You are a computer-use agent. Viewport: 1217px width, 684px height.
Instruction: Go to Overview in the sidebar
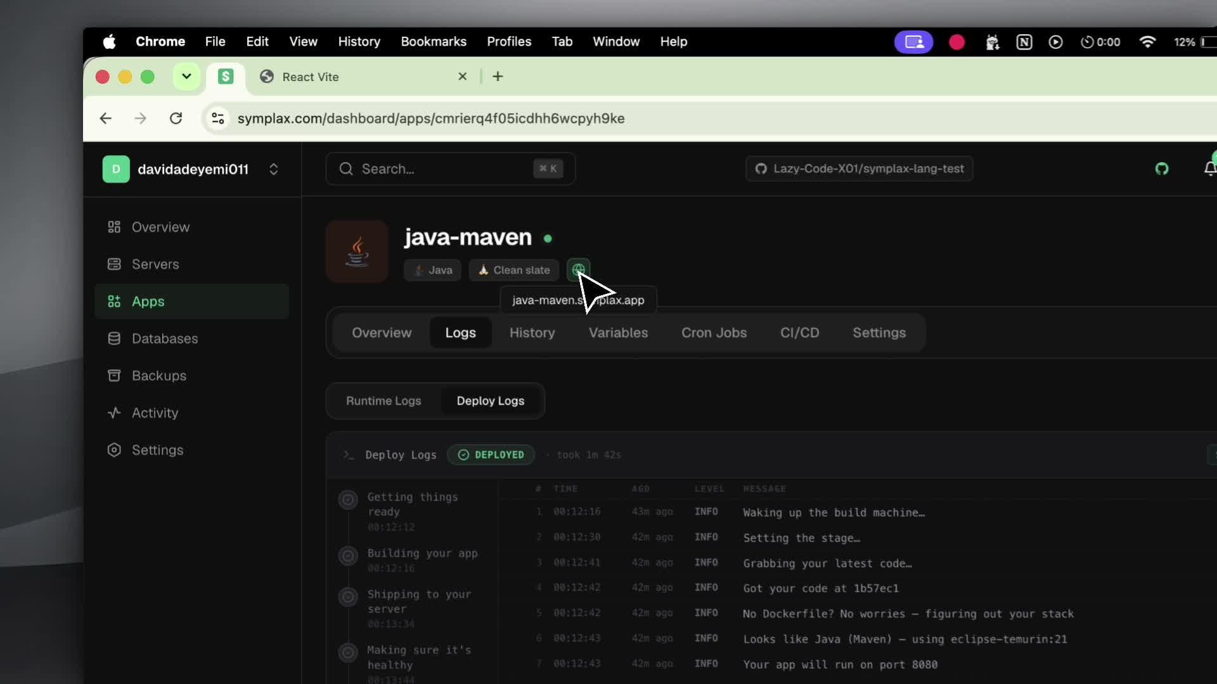coord(192,227)
